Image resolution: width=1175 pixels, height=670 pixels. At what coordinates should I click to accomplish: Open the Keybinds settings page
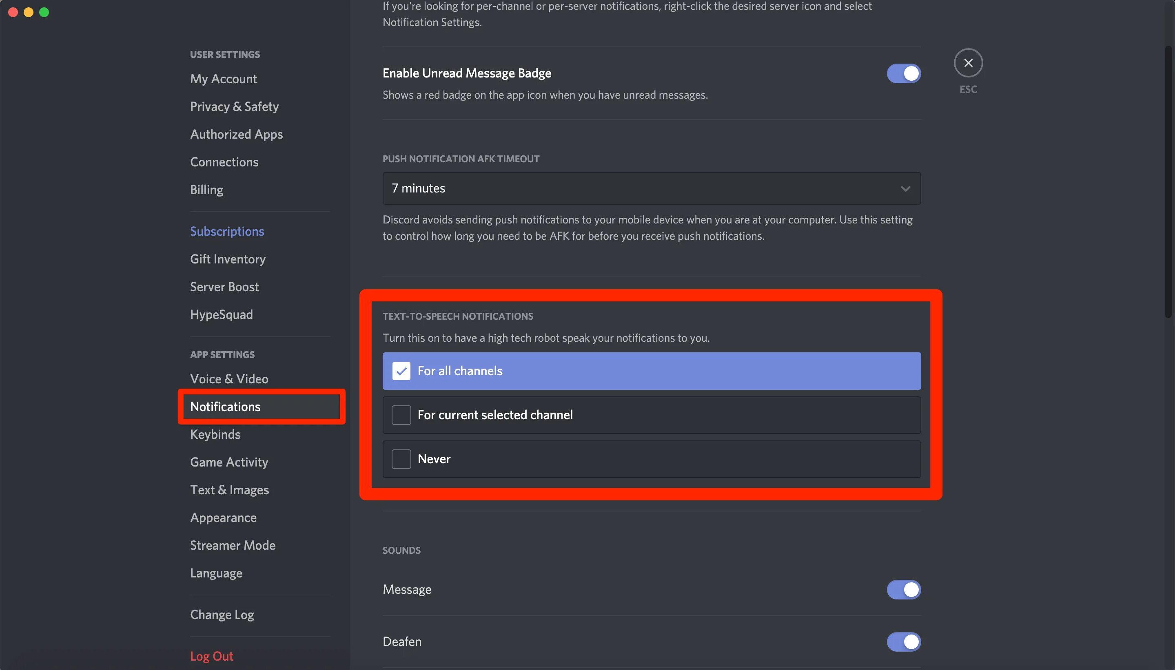tap(215, 434)
